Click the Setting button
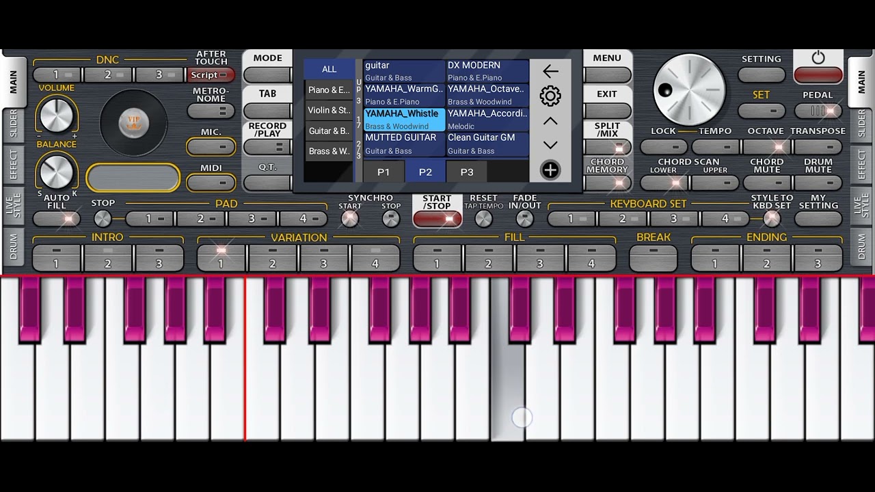 coord(762,75)
